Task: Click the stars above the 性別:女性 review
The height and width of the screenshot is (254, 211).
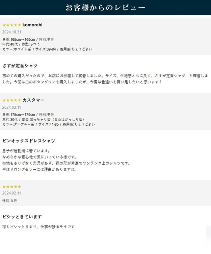Action: coord(11,187)
